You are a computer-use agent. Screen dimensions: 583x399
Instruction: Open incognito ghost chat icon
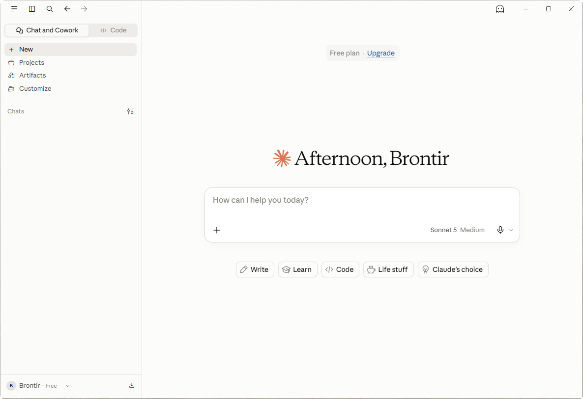pyautogui.click(x=500, y=9)
